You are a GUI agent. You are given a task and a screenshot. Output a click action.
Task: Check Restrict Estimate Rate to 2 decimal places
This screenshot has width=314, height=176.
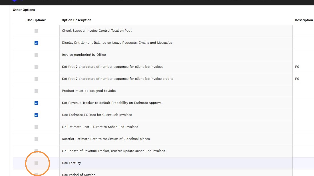(36, 139)
